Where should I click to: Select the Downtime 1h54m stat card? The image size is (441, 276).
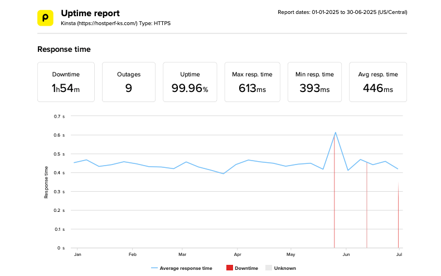66,82
